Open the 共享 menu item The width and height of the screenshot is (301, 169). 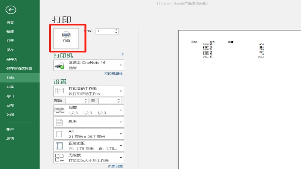pyautogui.click(x=10, y=87)
